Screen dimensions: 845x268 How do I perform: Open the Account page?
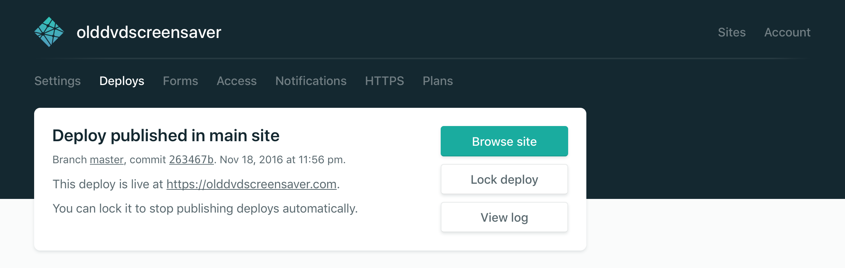click(787, 32)
